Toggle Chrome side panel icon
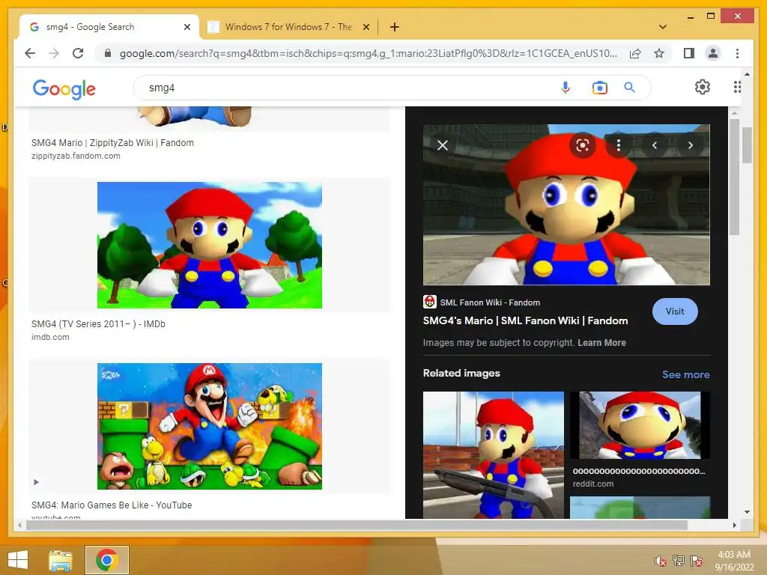 689,53
